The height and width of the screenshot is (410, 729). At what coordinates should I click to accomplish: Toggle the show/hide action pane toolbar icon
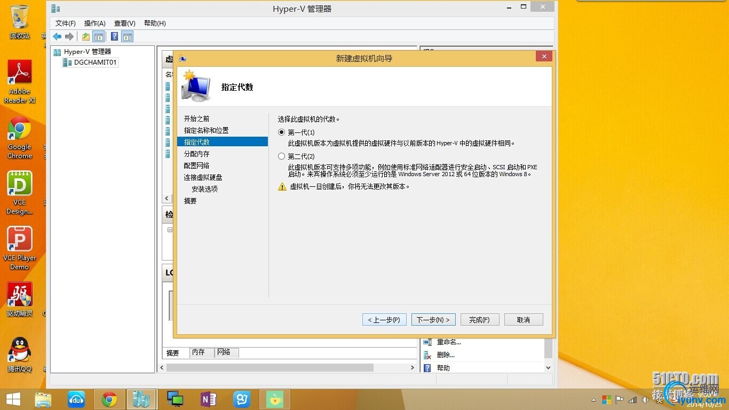point(127,36)
